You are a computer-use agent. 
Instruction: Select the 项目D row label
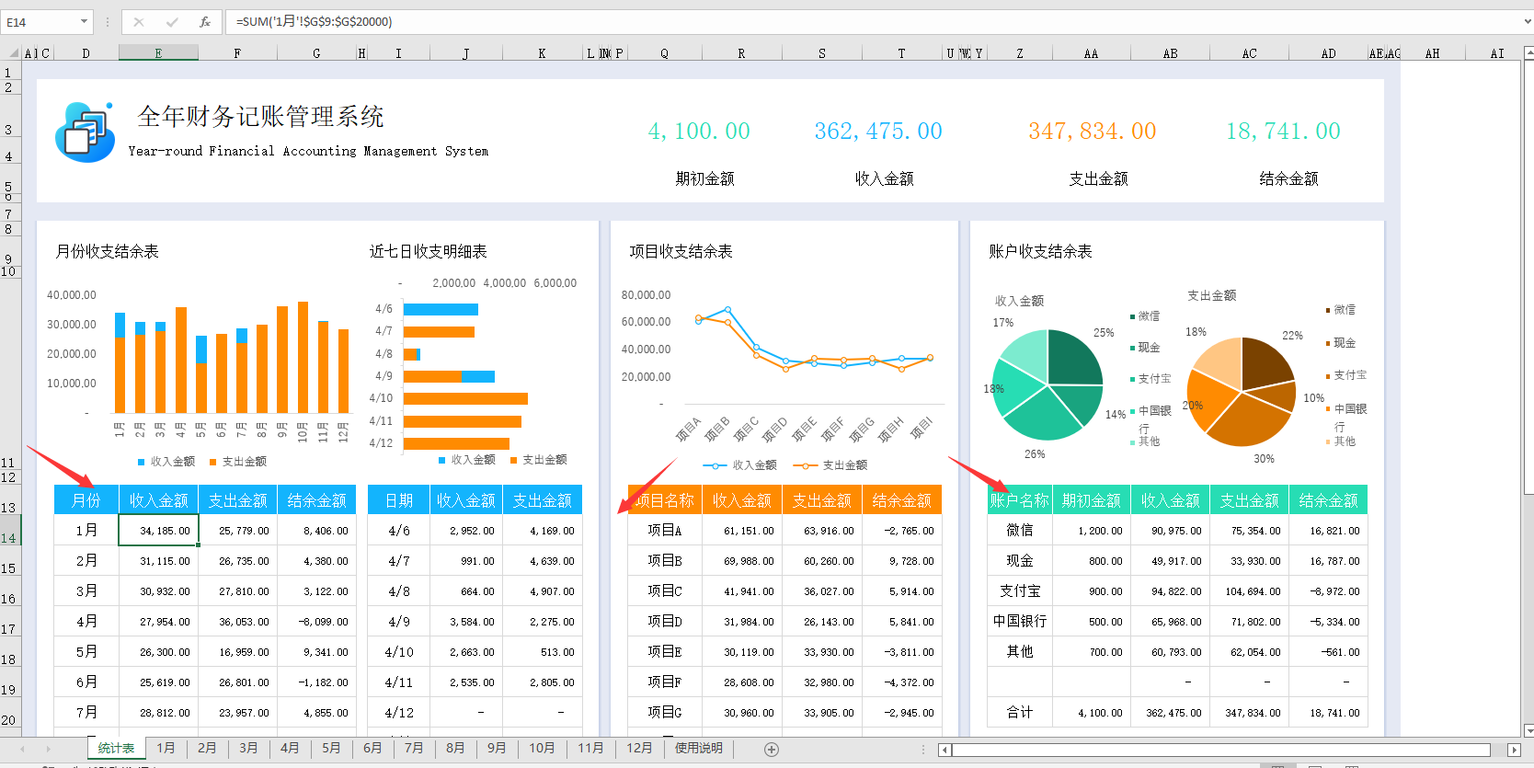click(x=665, y=622)
